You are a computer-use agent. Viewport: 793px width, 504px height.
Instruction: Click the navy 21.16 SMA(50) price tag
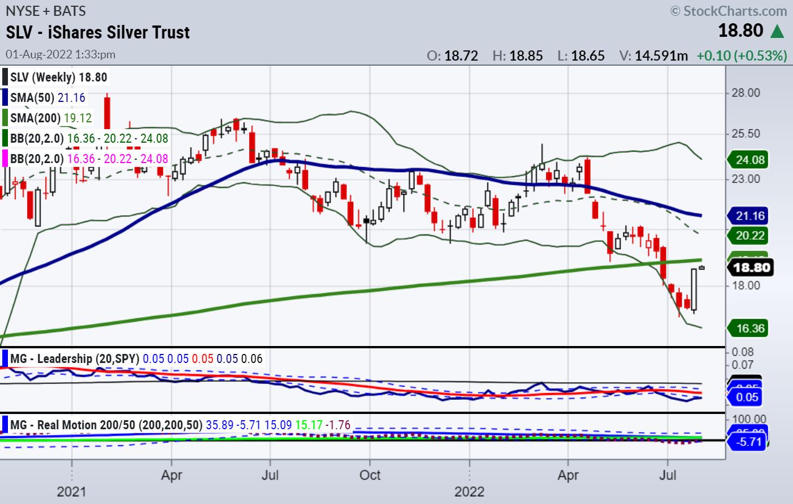(x=747, y=215)
